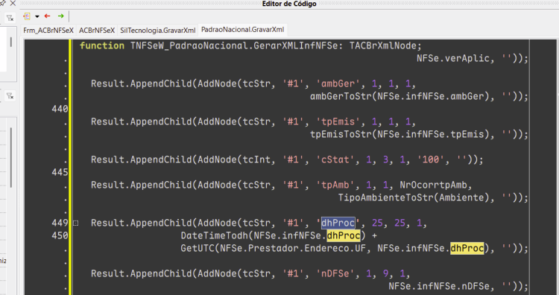Image resolution: width=559 pixels, height=295 pixels.
Task: Open the SilTecnologia.GravarXml tab
Action: [157, 31]
